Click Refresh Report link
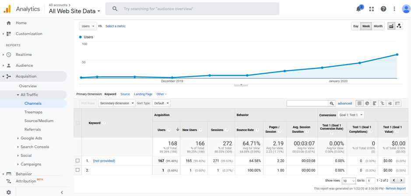 pyautogui.click(x=396, y=189)
